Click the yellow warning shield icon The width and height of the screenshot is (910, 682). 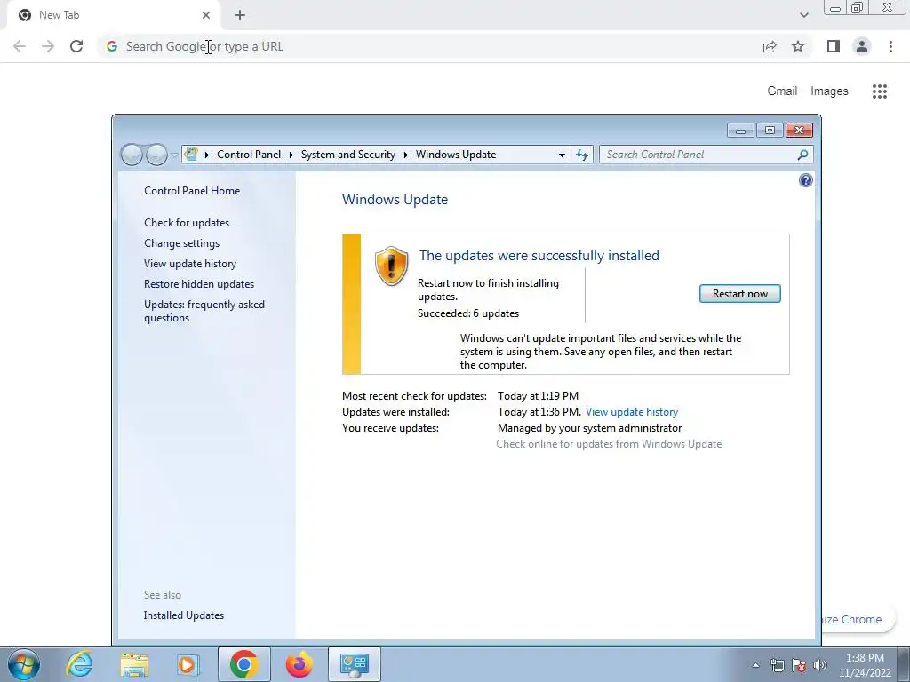tap(391, 266)
